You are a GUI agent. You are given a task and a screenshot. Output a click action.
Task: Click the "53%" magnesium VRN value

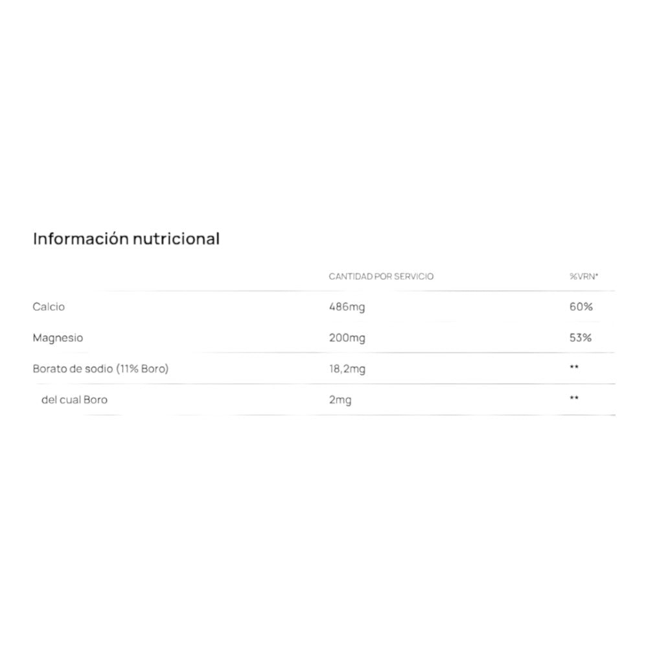click(581, 338)
